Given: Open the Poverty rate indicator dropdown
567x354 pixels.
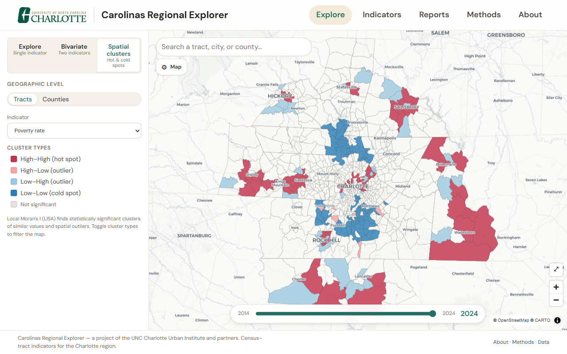Looking at the screenshot, I should click(74, 131).
